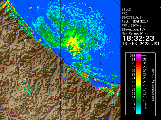Screen dimensions: 161x120
Task: Select the "---" legend upper-bound label
Action: 144,56
